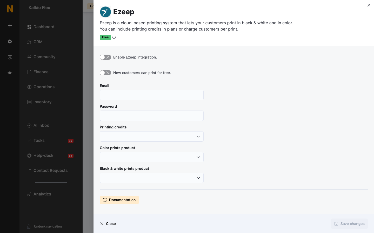Click the chat feedback icon in left rail

pyautogui.click(x=10, y=57)
